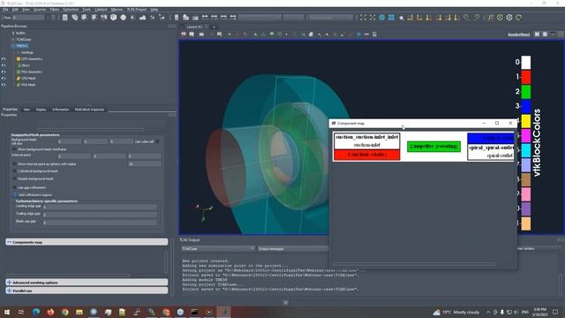Image resolution: width=565 pixels, height=318 pixels.
Task: Click yellow swatch in vtkBlockColors legend
Action: (x=526, y=121)
